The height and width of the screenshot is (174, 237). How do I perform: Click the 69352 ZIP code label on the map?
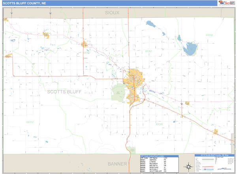point(30,122)
